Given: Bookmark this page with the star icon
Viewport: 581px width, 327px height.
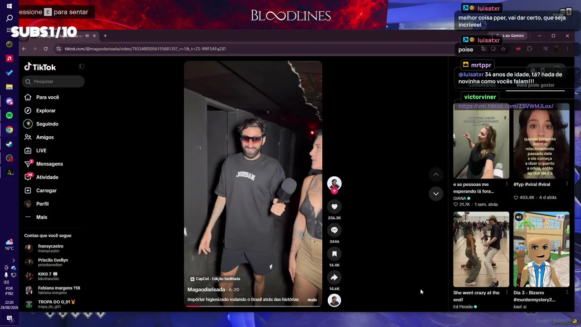Looking at the screenshot, I should click(x=503, y=49).
